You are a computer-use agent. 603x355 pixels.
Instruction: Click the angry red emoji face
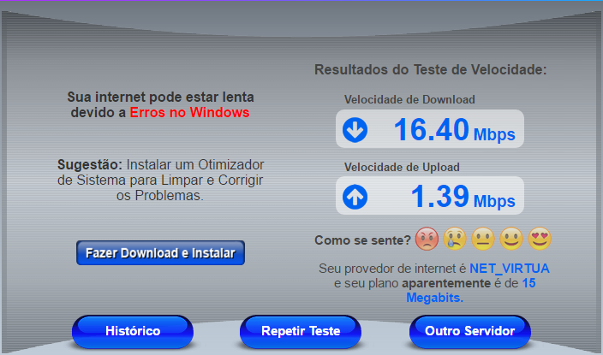point(427,239)
